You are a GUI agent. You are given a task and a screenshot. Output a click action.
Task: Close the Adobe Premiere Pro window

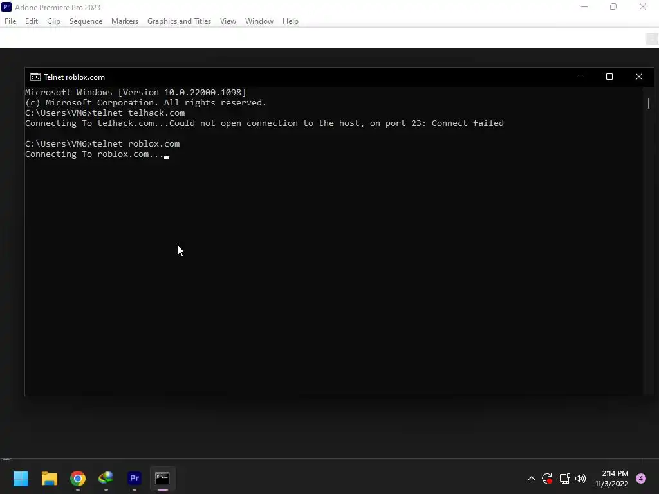pos(643,6)
